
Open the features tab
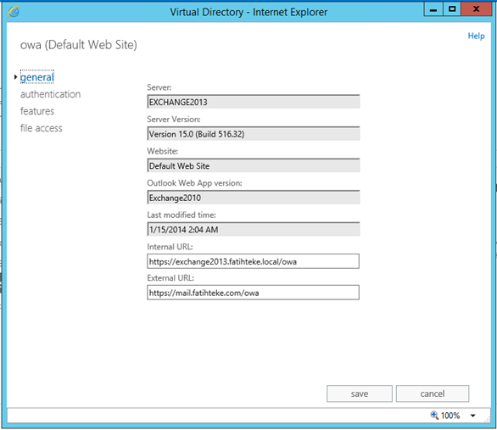click(x=37, y=111)
